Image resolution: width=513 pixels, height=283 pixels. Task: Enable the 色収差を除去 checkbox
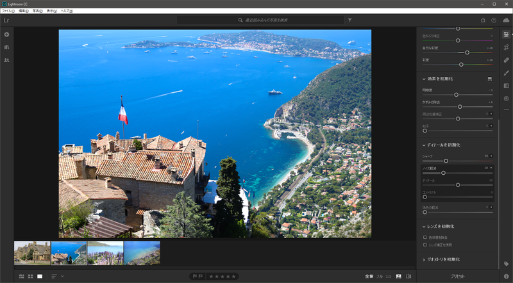pyautogui.click(x=425, y=238)
